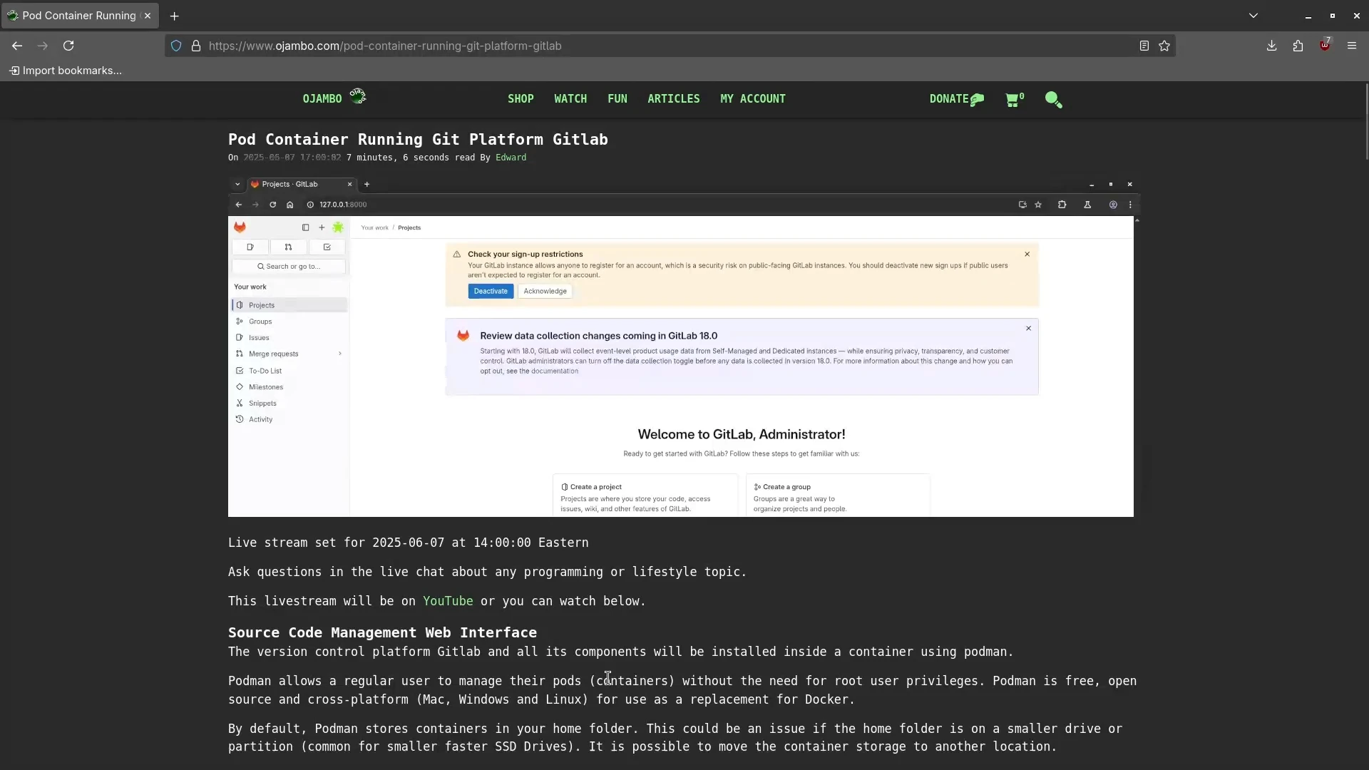Viewport: 1369px width, 770px height.
Task: Open the SHOP menu
Action: coord(521,99)
